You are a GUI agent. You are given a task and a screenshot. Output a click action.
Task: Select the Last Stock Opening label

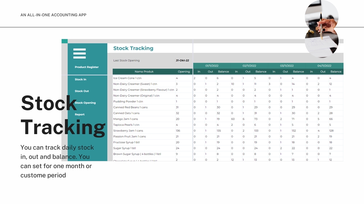(126, 60)
